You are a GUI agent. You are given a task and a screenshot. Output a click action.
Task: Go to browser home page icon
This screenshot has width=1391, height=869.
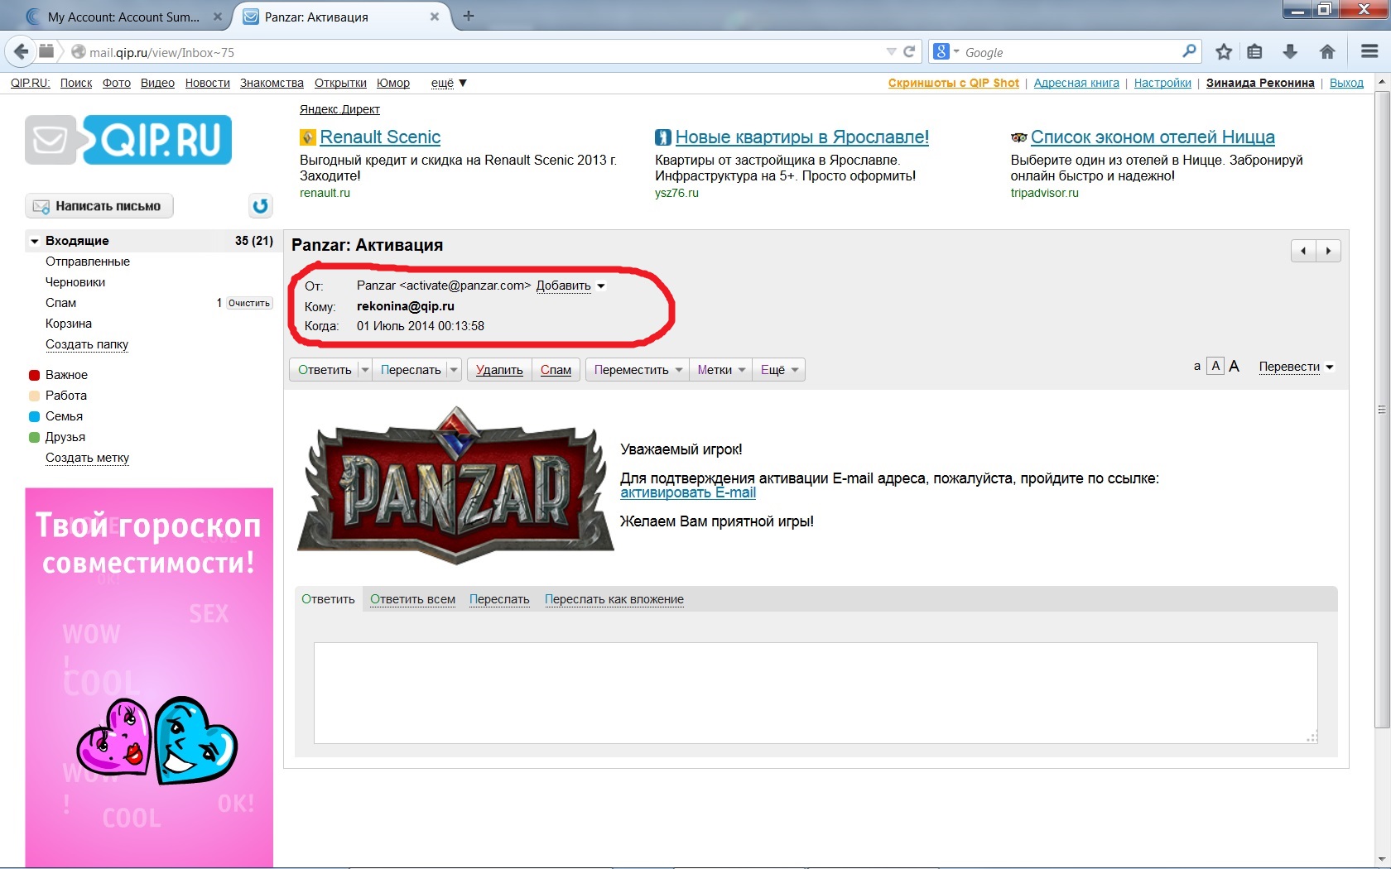1327,51
